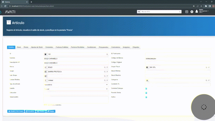Click the Observación text area

click(x=76, y=100)
